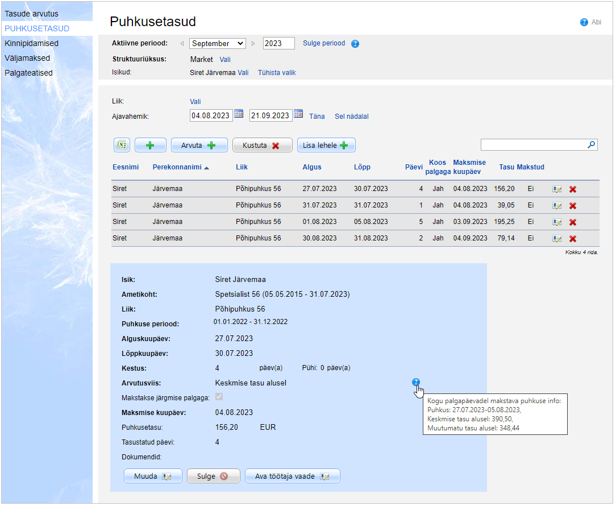
Task: Open calendar picker for start date
Action: pyautogui.click(x=239, y=114)
